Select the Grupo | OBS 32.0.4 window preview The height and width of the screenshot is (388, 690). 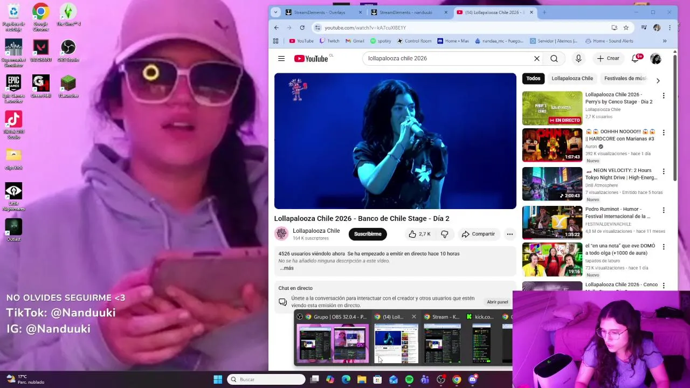click(x=333, y=339)
